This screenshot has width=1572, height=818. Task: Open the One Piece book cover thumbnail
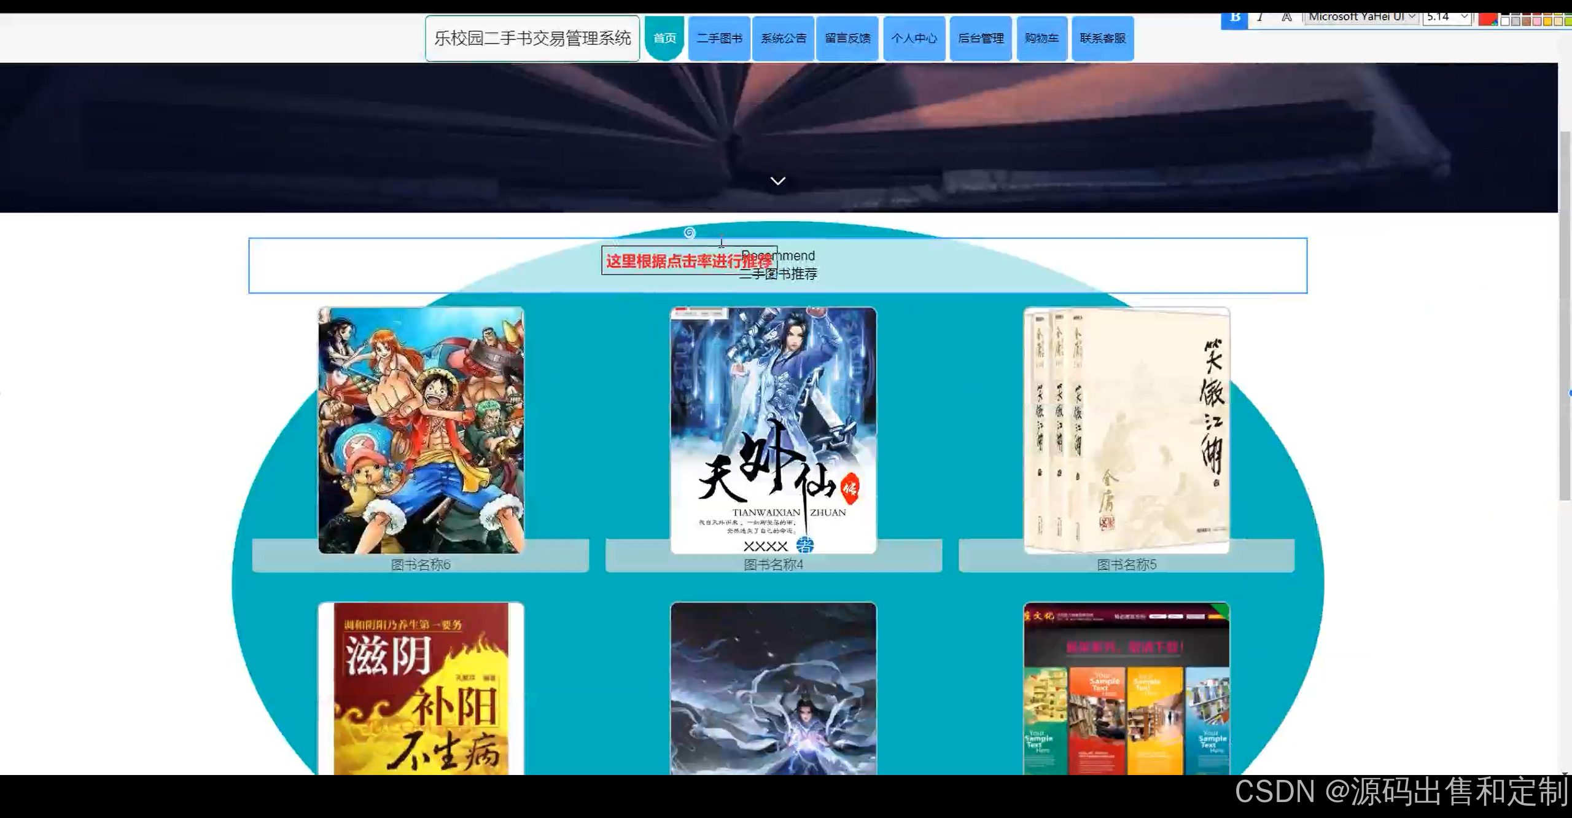pyautogui.click(x=421, y=430)
